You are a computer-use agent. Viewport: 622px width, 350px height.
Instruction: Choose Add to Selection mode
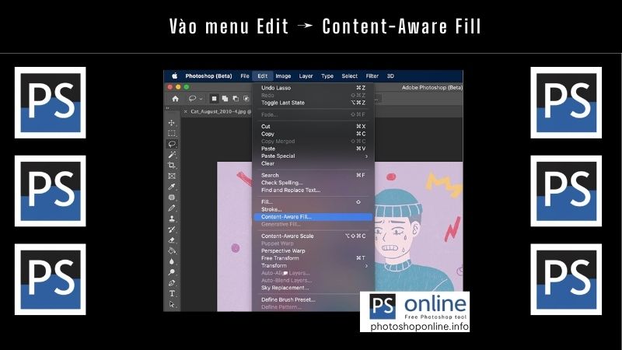click(x=225, y=99)
